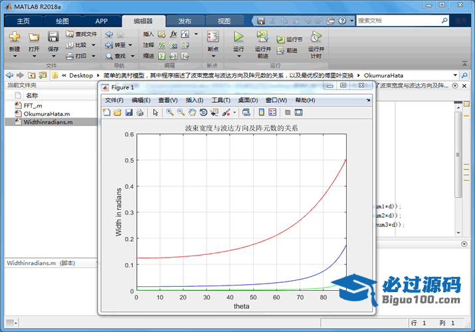Switch to the 绘图 (Plots) ribbon tab

(62, 21)
